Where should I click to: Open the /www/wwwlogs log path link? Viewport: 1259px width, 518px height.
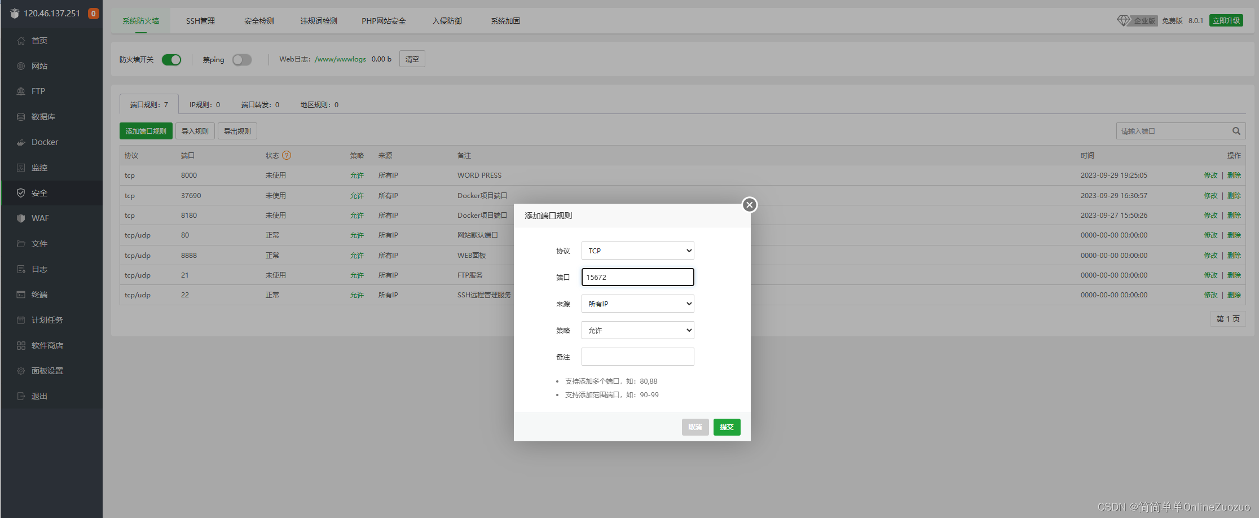click(340, 59)
